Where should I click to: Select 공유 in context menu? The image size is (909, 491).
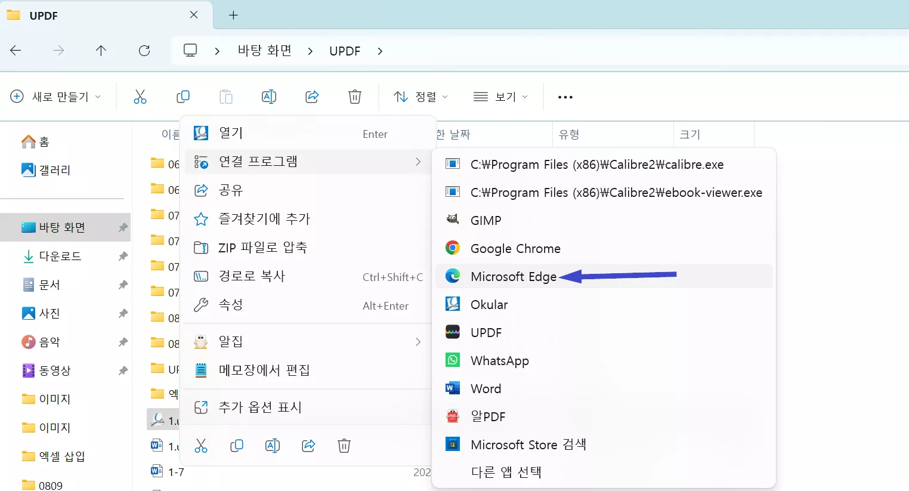(308, 190)
